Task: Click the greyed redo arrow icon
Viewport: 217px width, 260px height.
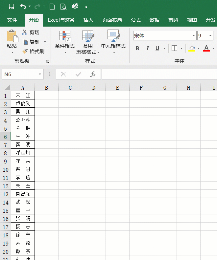Action: point(37,7)
